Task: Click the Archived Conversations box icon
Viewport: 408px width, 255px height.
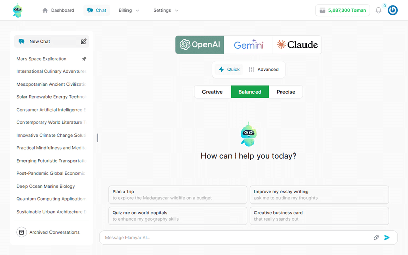Action: point(21,232)
